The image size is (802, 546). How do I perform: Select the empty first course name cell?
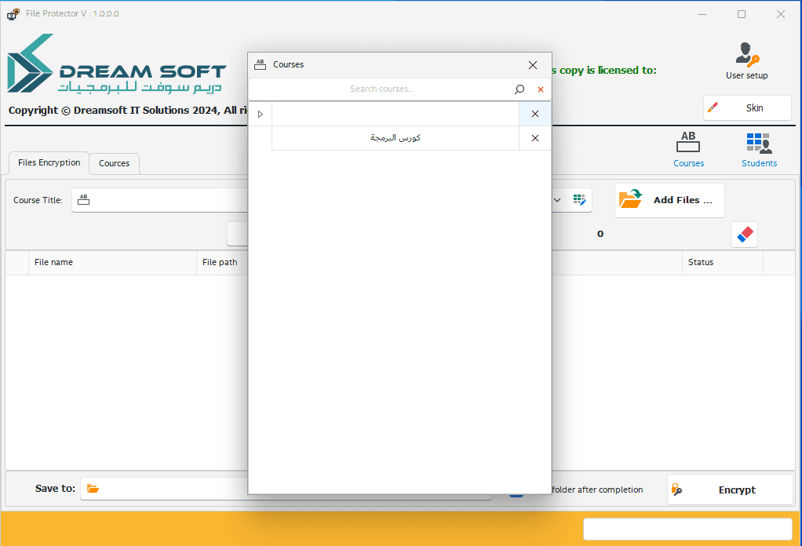pyautogui.click(x=396, y=114)
